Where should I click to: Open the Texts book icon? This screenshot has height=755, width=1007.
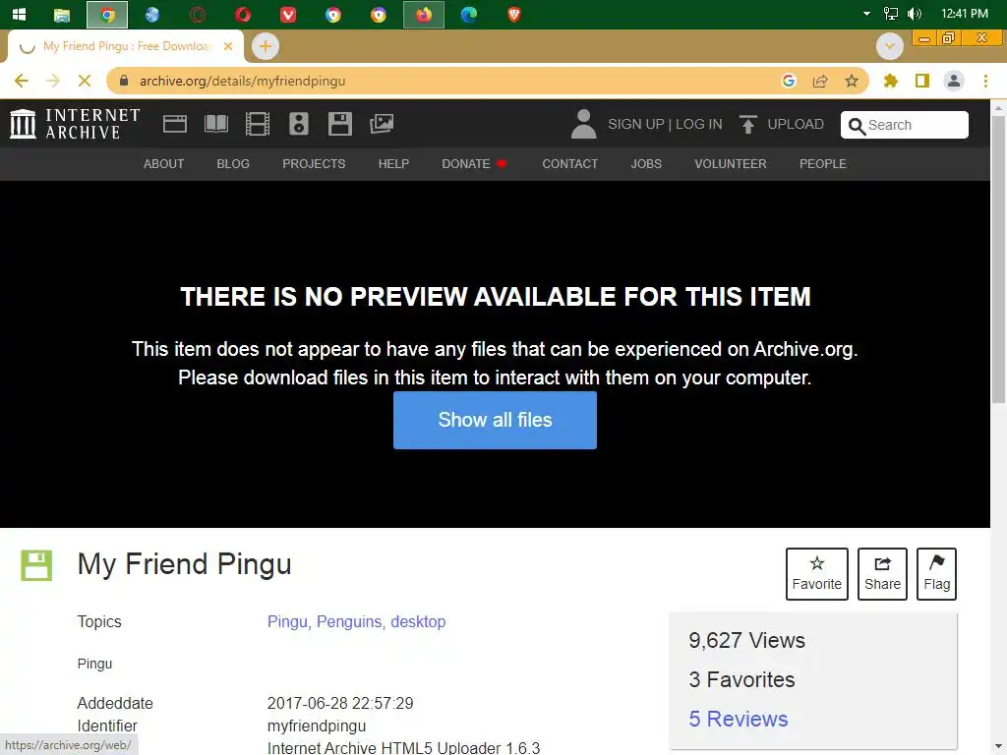216,123
